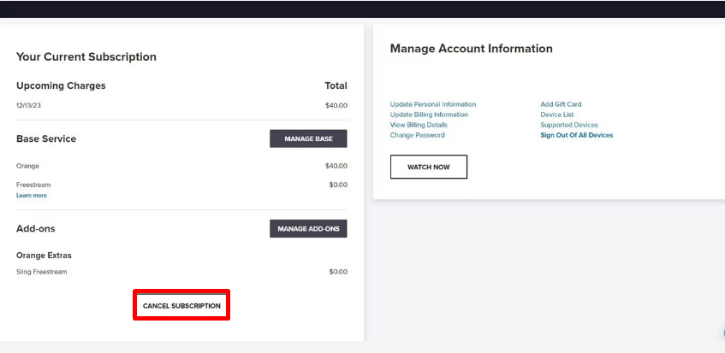Click the Manage Account Information heading
This screenshot has width=725, height=353.
[471, 49]
